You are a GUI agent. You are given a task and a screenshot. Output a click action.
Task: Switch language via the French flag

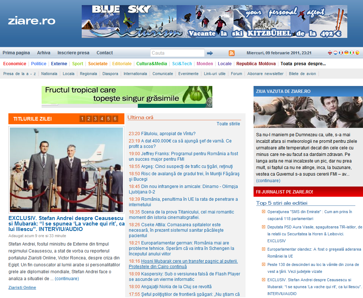click(x=341, y=53)
